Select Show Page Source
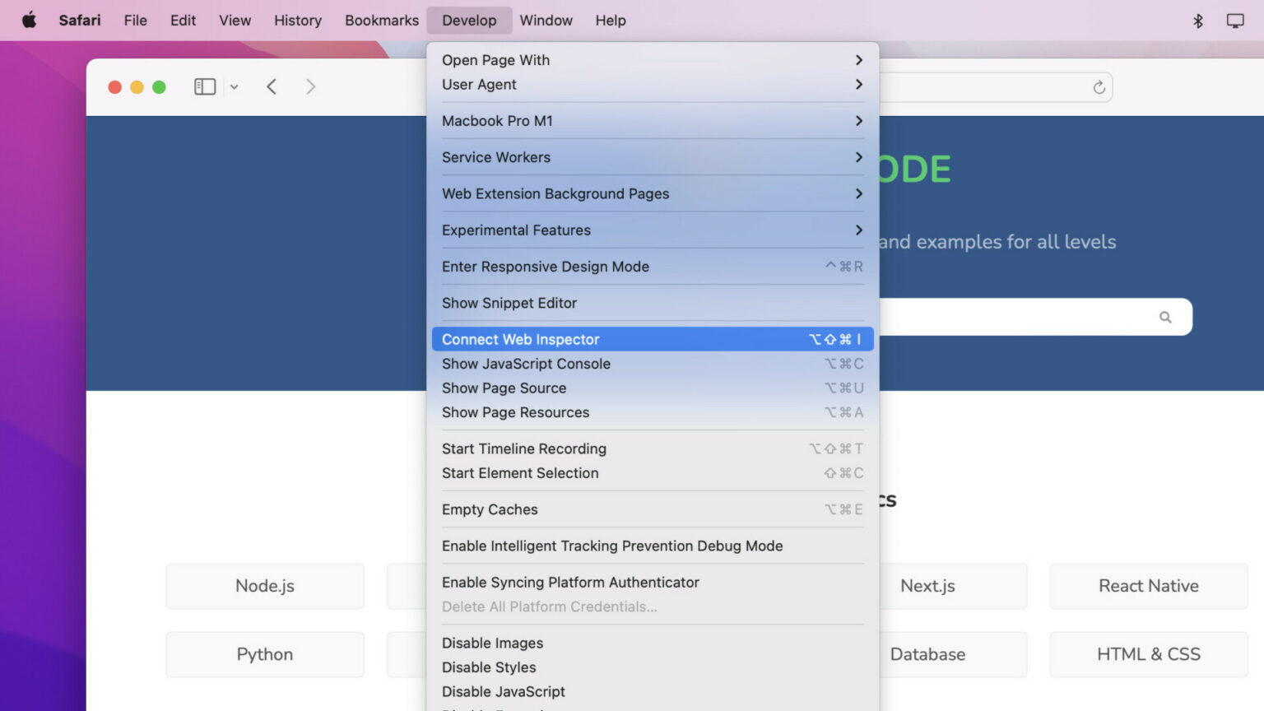1264x711 pixels. (653, 388)
